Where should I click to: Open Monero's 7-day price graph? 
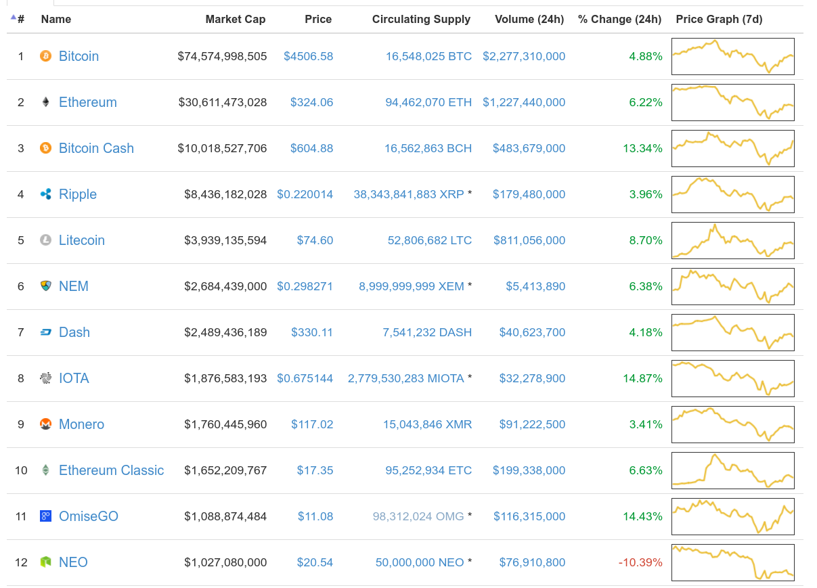pyautogui.click(x=733, y=424)
